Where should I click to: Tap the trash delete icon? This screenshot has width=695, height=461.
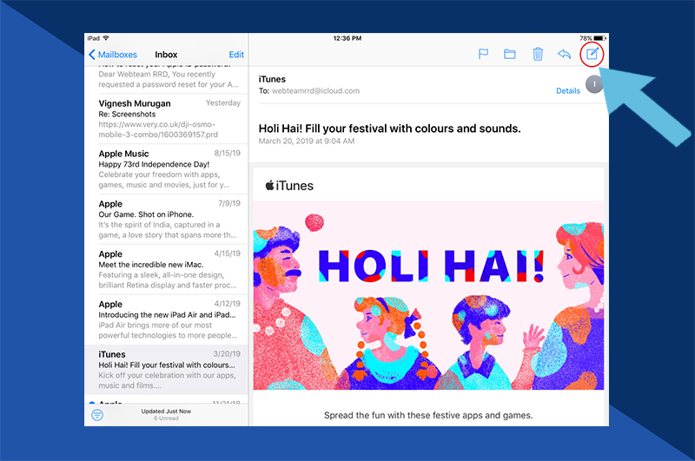[538, 54]
